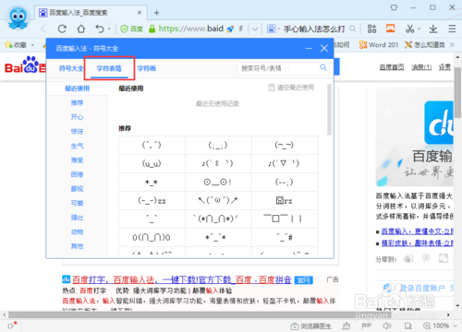
Task: Select 开心 category in sidebar
Action: [77, 117]
